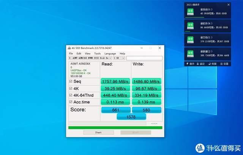Click 4K-64Thrd read result 446.40 MB/s

(x=115, y=95)
